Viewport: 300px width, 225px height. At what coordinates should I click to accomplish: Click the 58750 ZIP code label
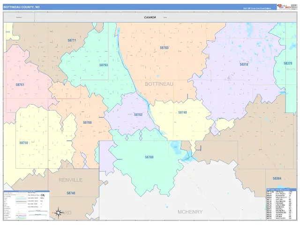pyautogui.click(x=24, y=142)
